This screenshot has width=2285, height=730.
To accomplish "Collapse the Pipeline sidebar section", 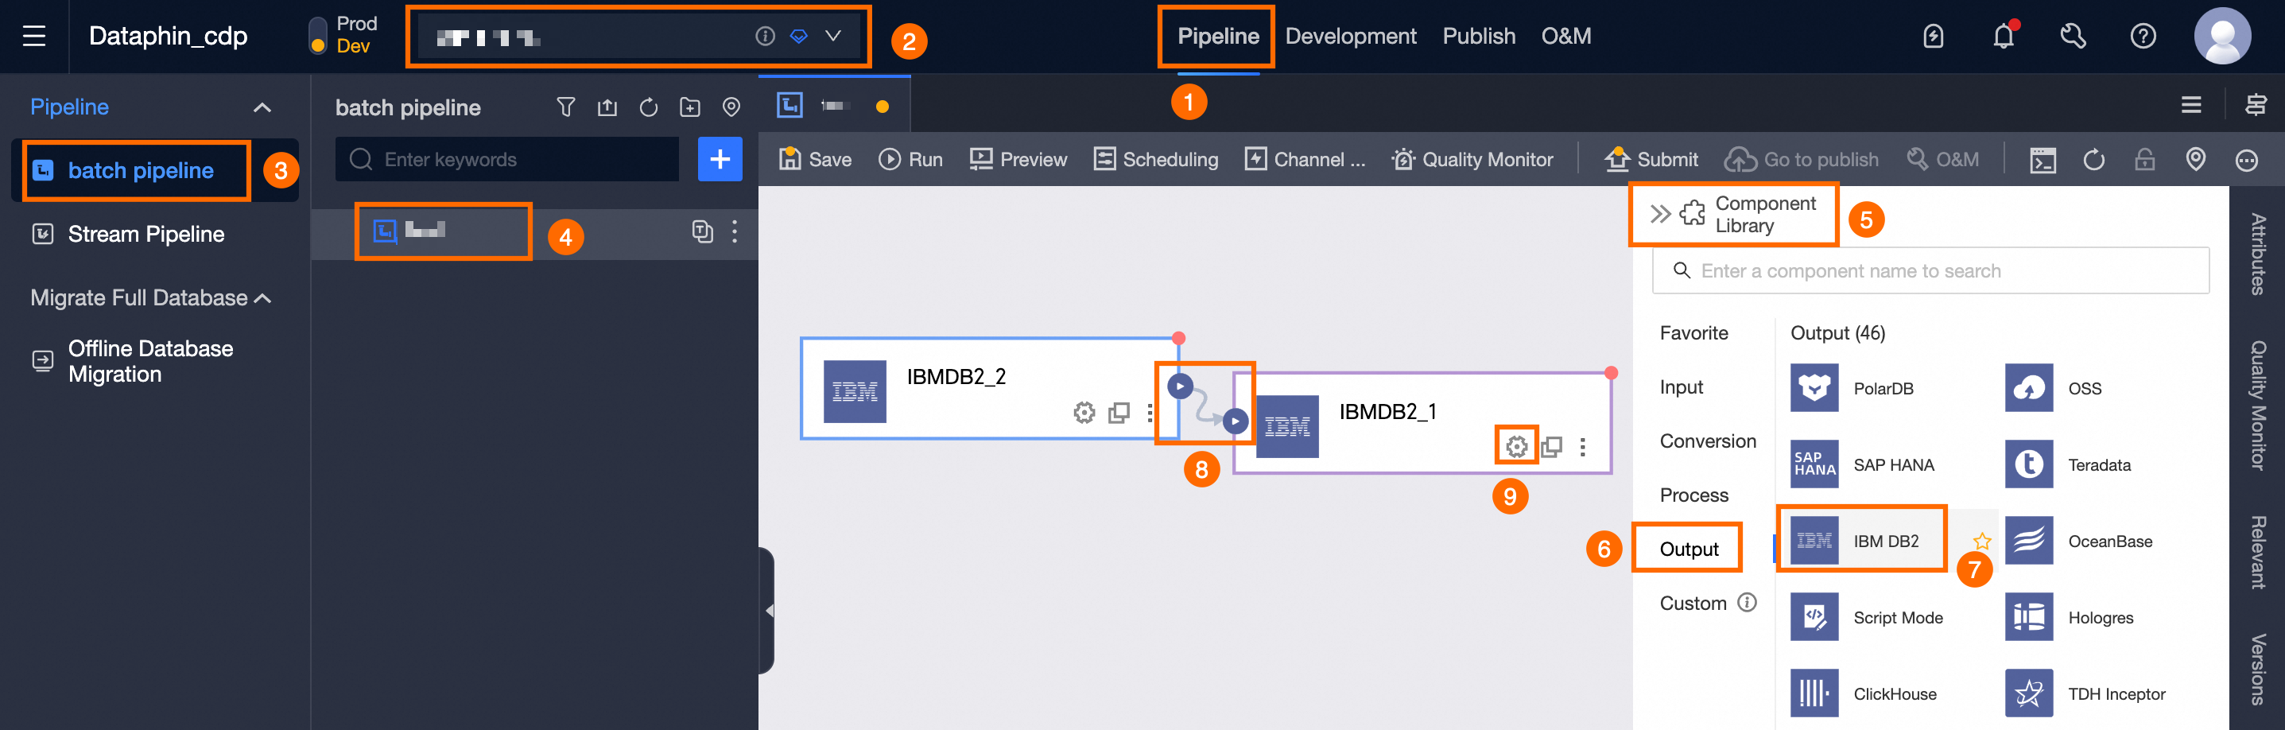I will tap(262, 107).
